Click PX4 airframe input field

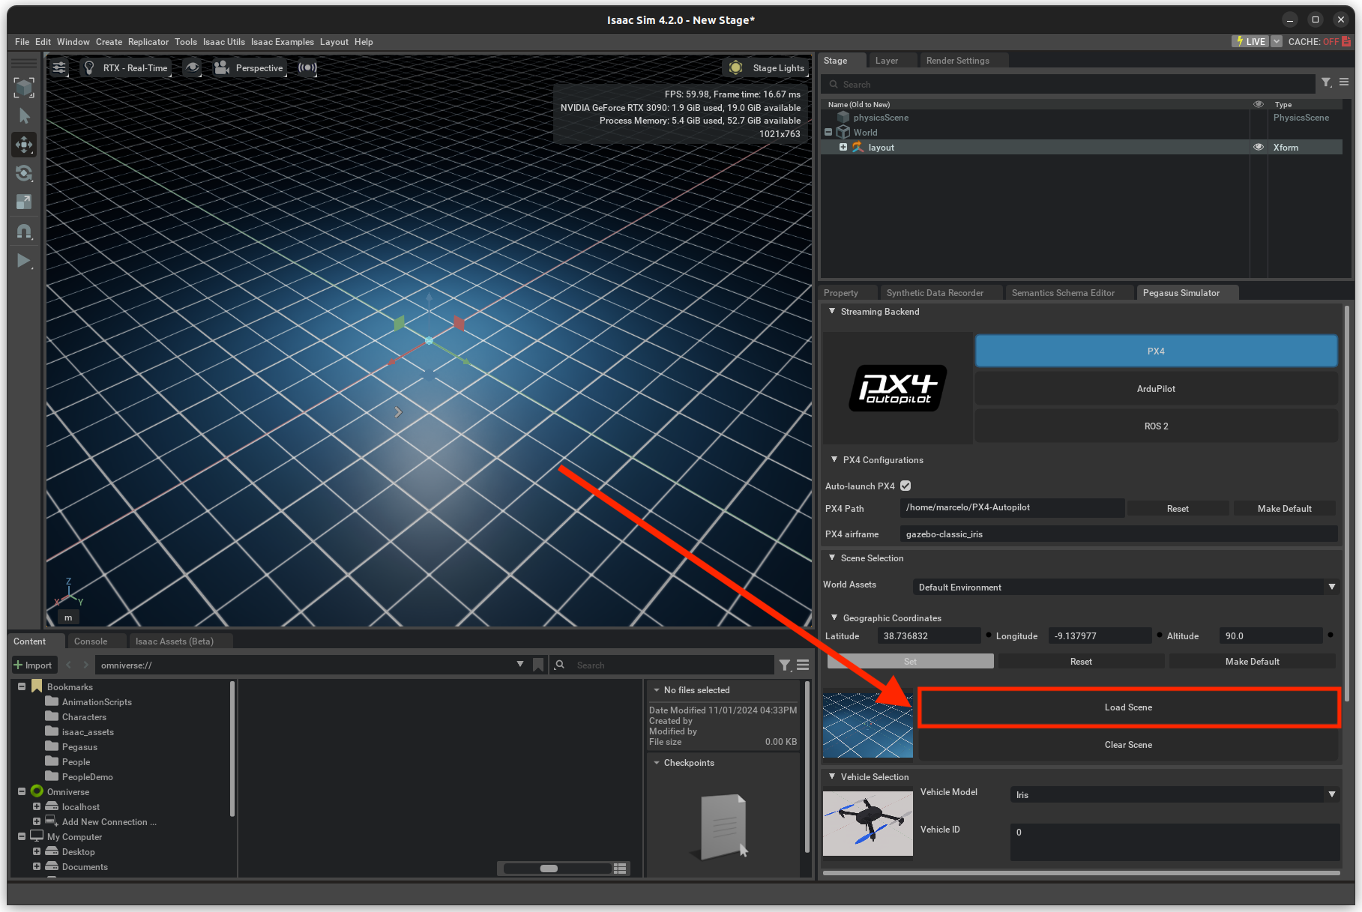coord(1118,534)
